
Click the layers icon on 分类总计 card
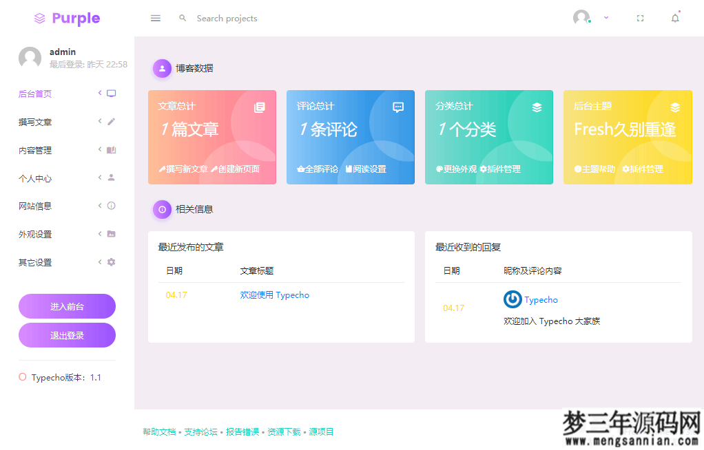click(537, 107)
